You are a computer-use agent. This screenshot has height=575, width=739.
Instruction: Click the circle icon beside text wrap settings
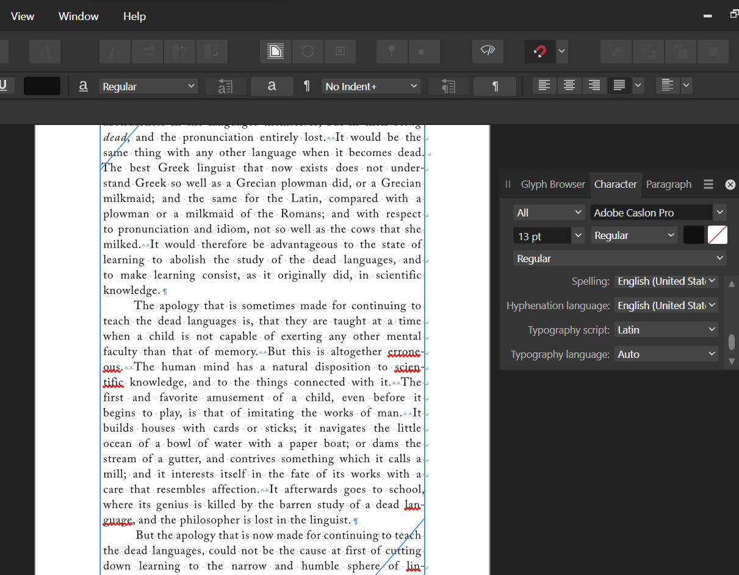308,52
